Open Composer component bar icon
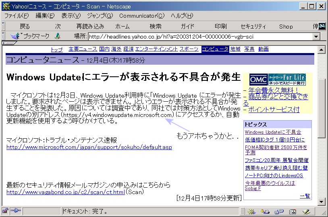Viewport: 328px width, 217px height. [x=306, y=211]
